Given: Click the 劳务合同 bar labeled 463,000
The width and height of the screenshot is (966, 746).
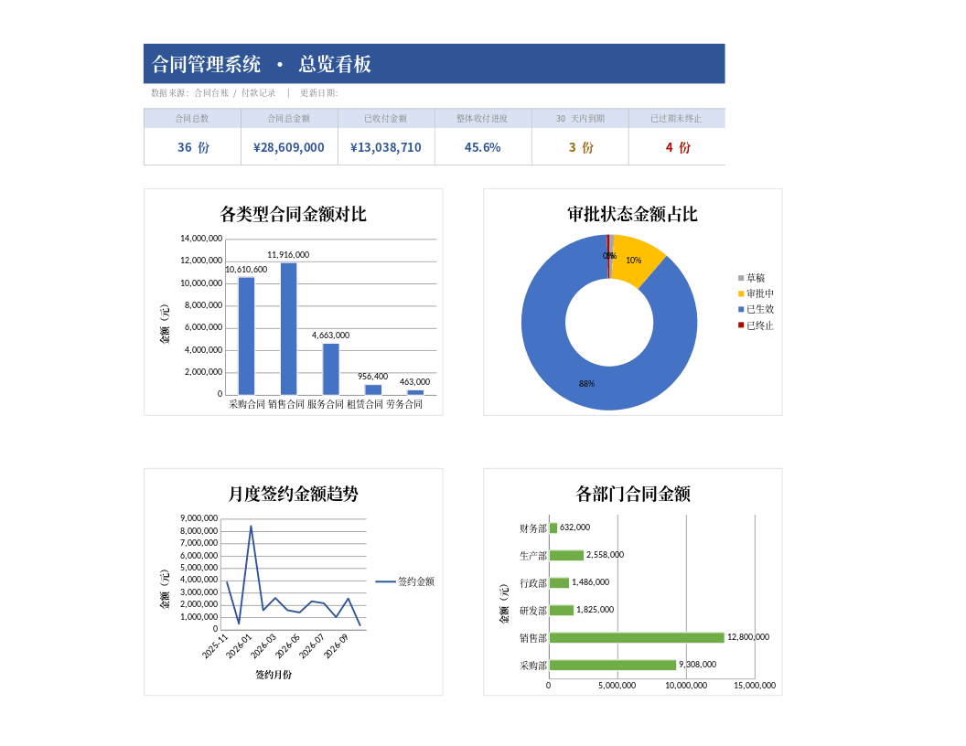Looking at the screenshot, I should (x=415, y=392).
